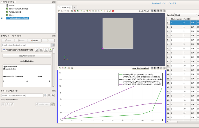
Task: Click properties panel scrollbar up arrow
Action: coord(54,49)
